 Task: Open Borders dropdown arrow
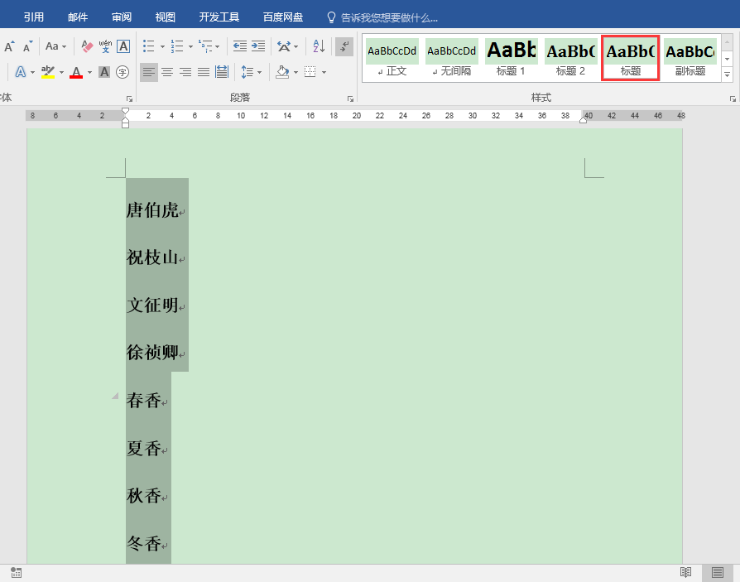coord(324,73)
